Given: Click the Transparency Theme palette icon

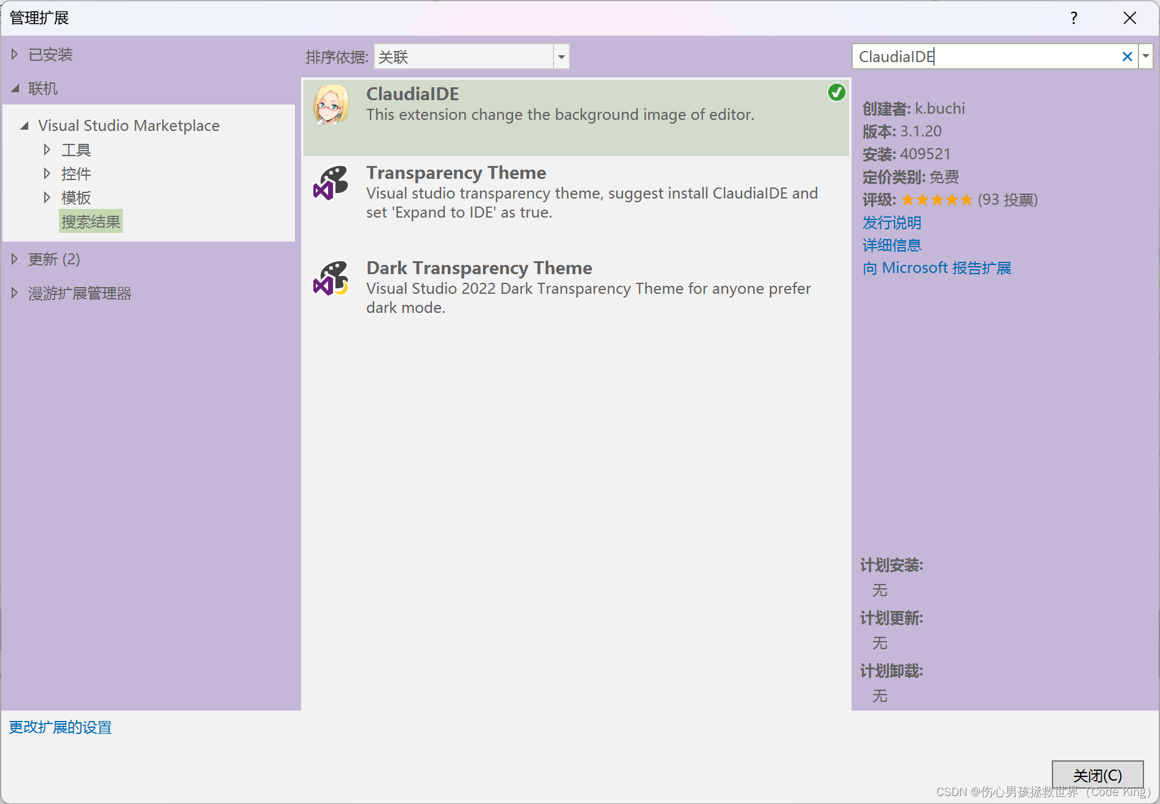Looking at the screenshot, I should pyautogui.click(x=331, y=183).
